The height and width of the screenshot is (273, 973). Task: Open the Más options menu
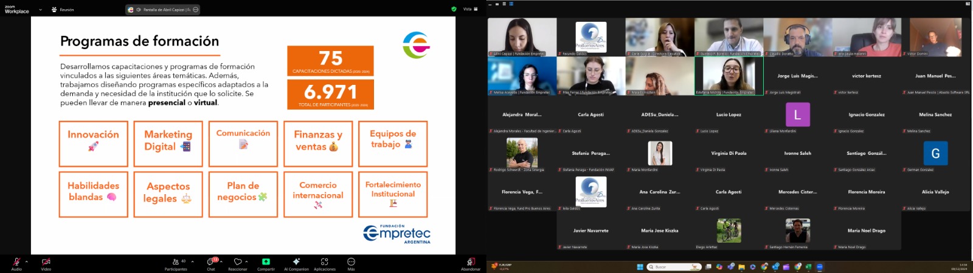[x=351, y=262]
